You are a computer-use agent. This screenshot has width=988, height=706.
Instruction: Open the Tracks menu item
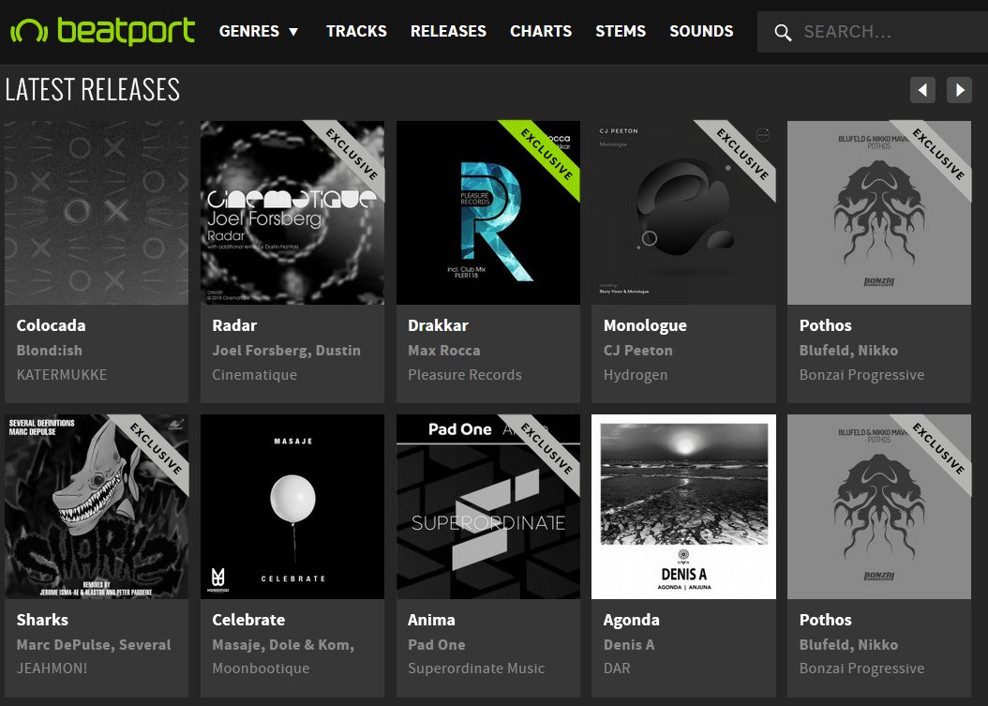(x=356, y=31)
